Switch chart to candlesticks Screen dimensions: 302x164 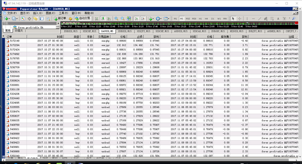click(x=103, y=18)
